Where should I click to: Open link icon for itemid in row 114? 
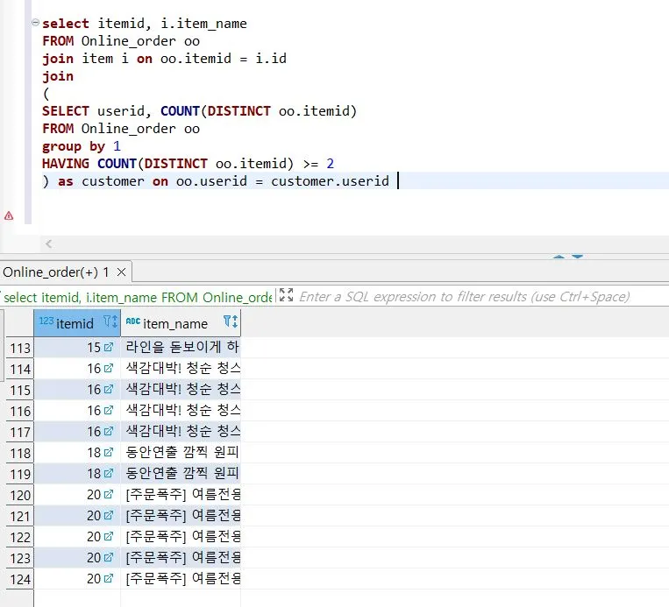tap(109, 368)
